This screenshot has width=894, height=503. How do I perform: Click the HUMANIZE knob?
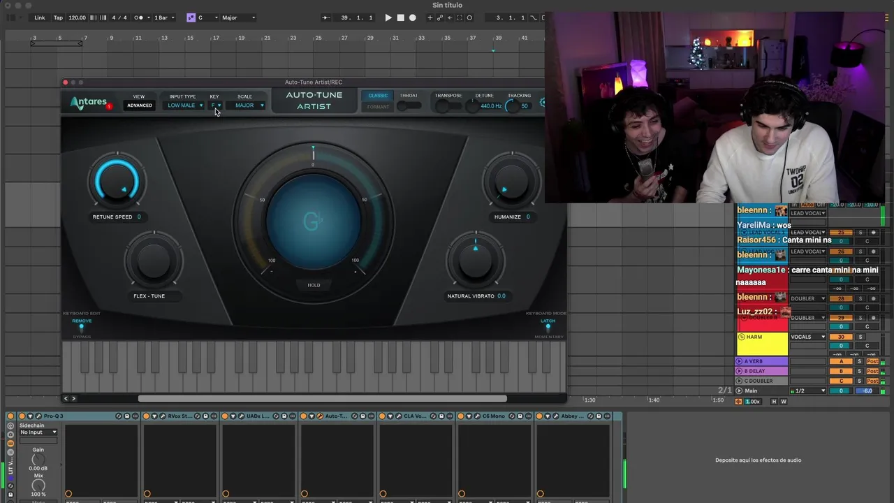[511, 180]
